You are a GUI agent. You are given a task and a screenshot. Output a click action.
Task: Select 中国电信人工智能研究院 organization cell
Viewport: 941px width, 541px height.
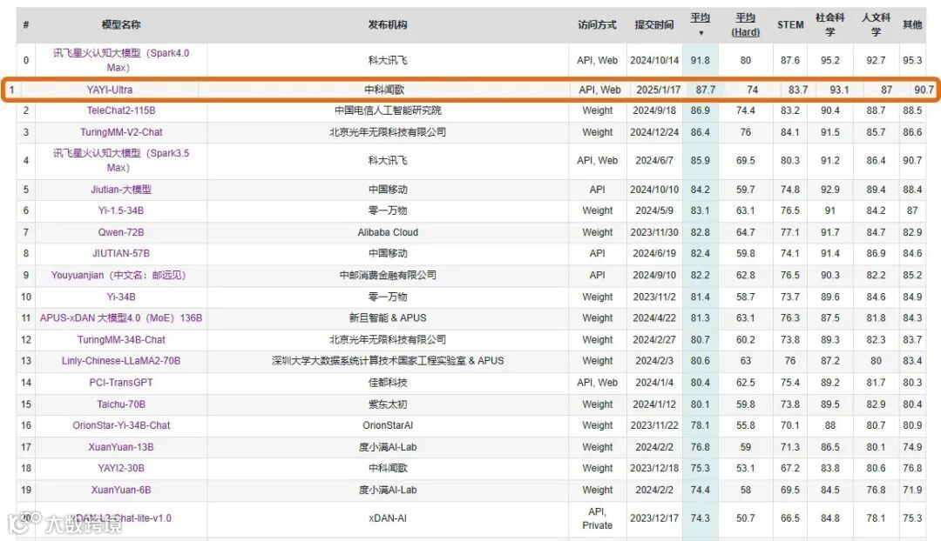388,110
